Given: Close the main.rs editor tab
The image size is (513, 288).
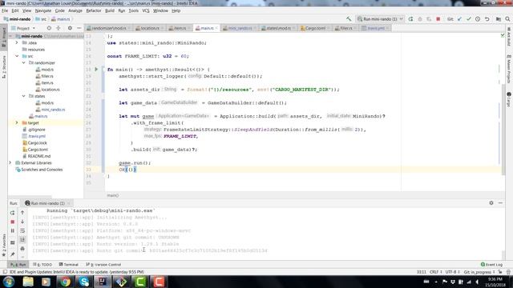Looking at the screenshot, I should pyautogui.click(x=216, y=29).
